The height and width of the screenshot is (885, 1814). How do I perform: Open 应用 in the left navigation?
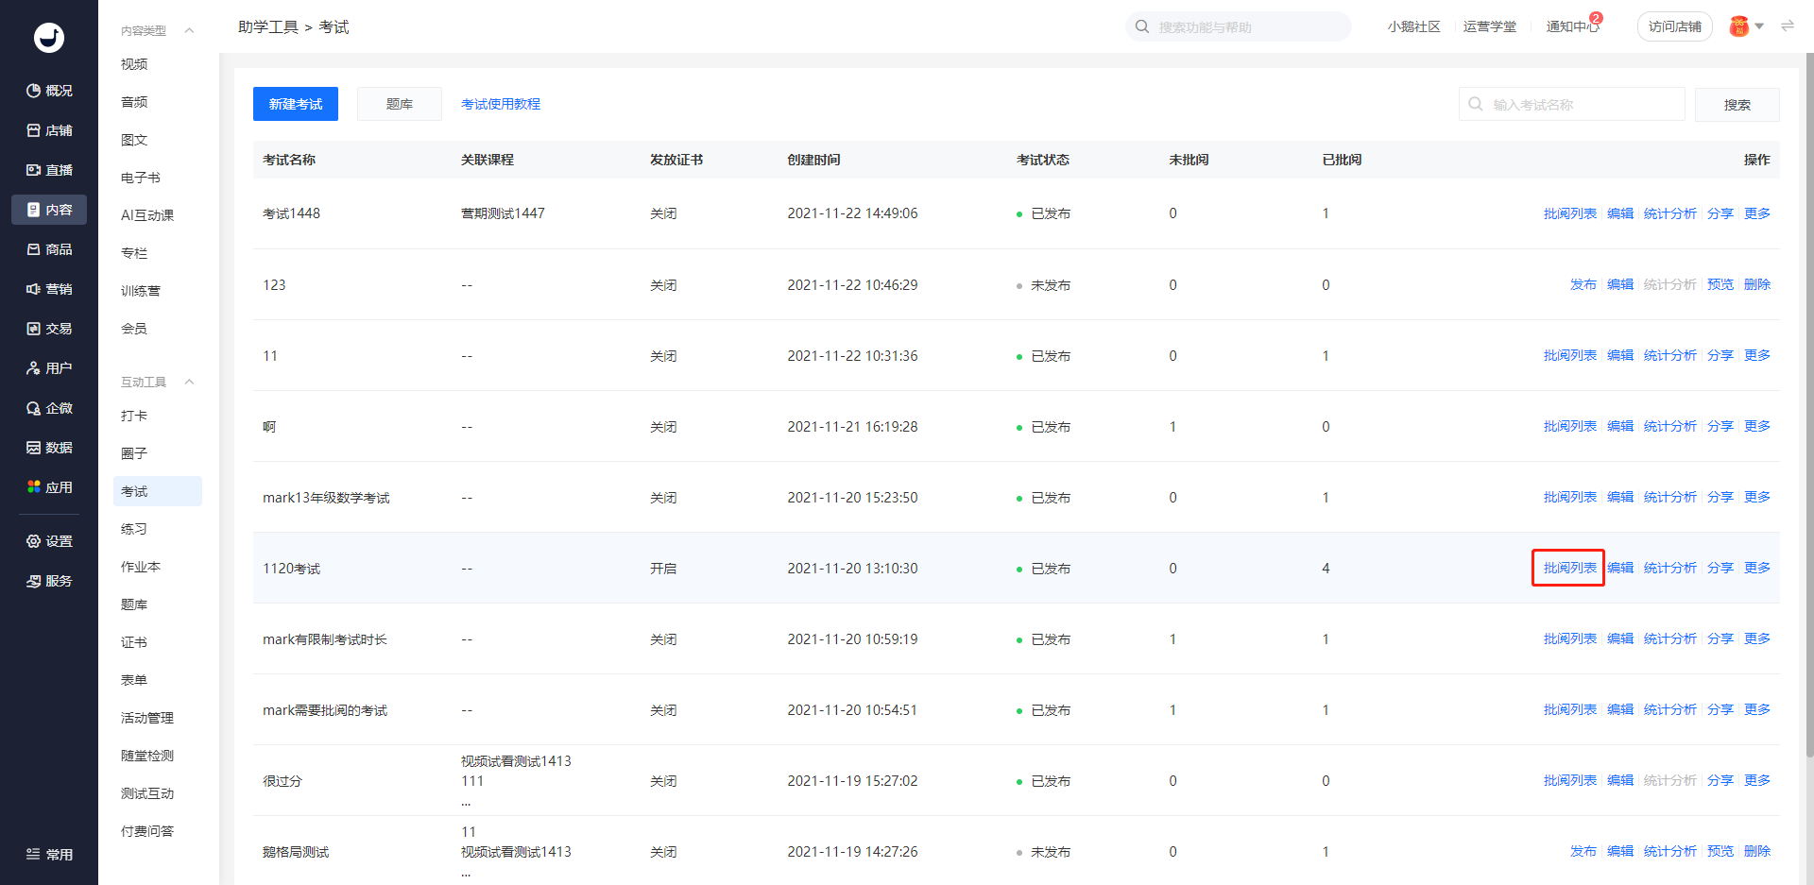click(x=49, y=487)
